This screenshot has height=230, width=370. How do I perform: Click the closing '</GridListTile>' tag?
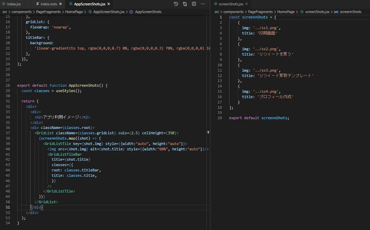(x=59, y=191)
